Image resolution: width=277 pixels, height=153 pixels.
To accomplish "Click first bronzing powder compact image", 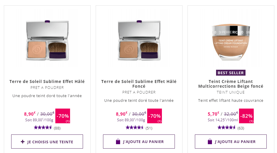I will click(x=47, y=40).
